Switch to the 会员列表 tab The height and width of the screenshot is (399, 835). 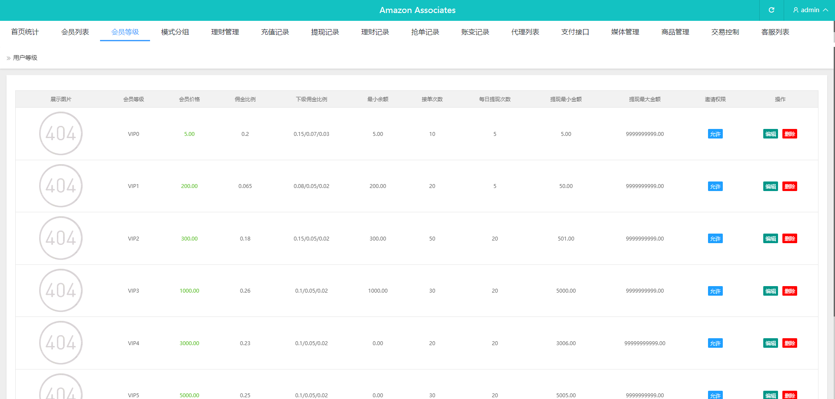pos(75,32)
